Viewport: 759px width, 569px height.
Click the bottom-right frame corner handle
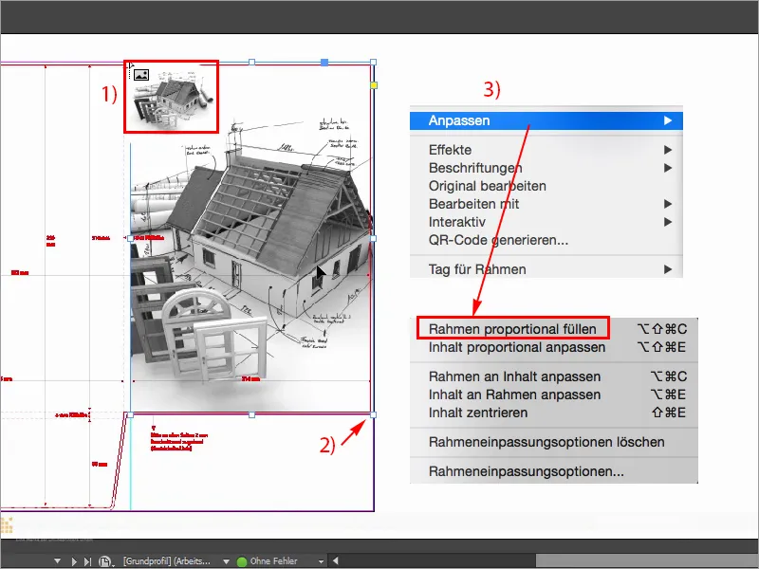click(x=373, y=414)
